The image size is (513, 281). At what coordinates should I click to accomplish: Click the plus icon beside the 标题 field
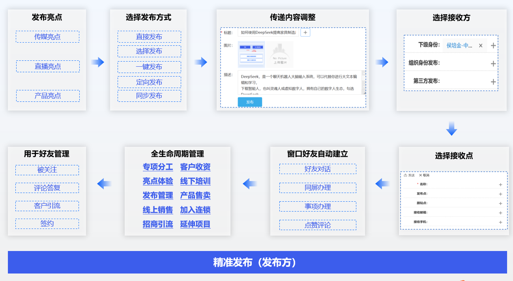click(305, 33)
